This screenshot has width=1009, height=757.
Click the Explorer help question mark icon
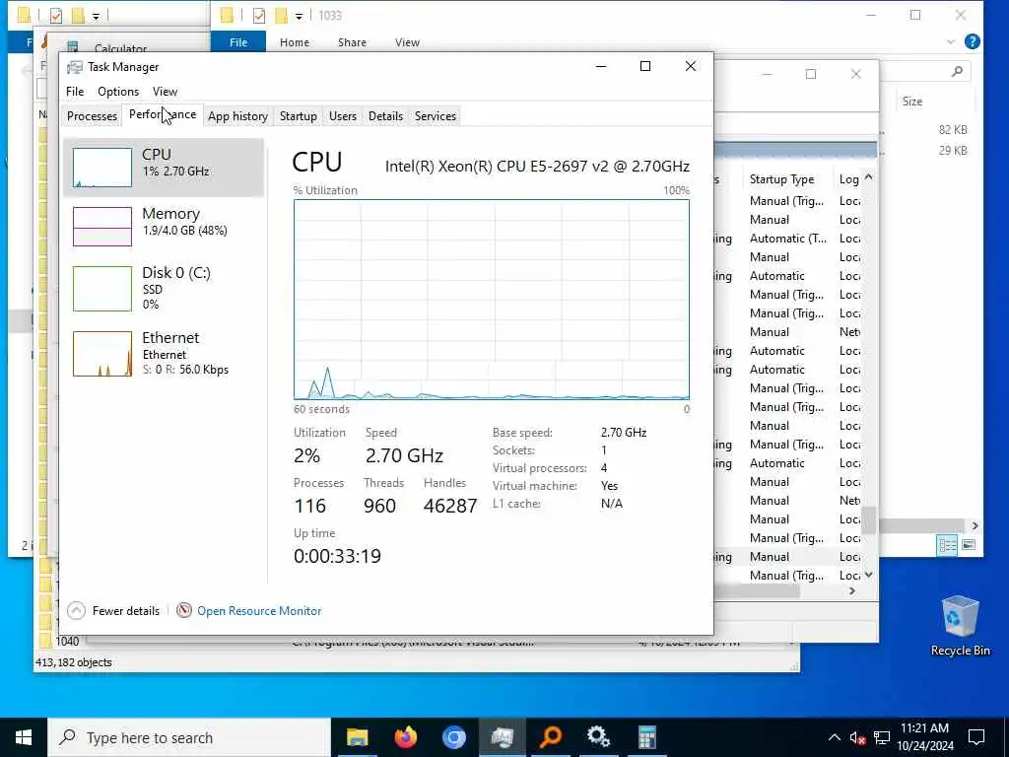click(x=973, y=41)
